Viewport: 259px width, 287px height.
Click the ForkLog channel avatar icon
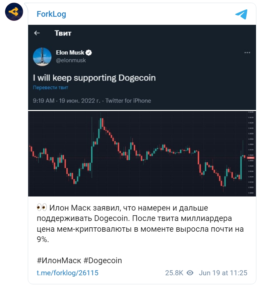point(14,12)
